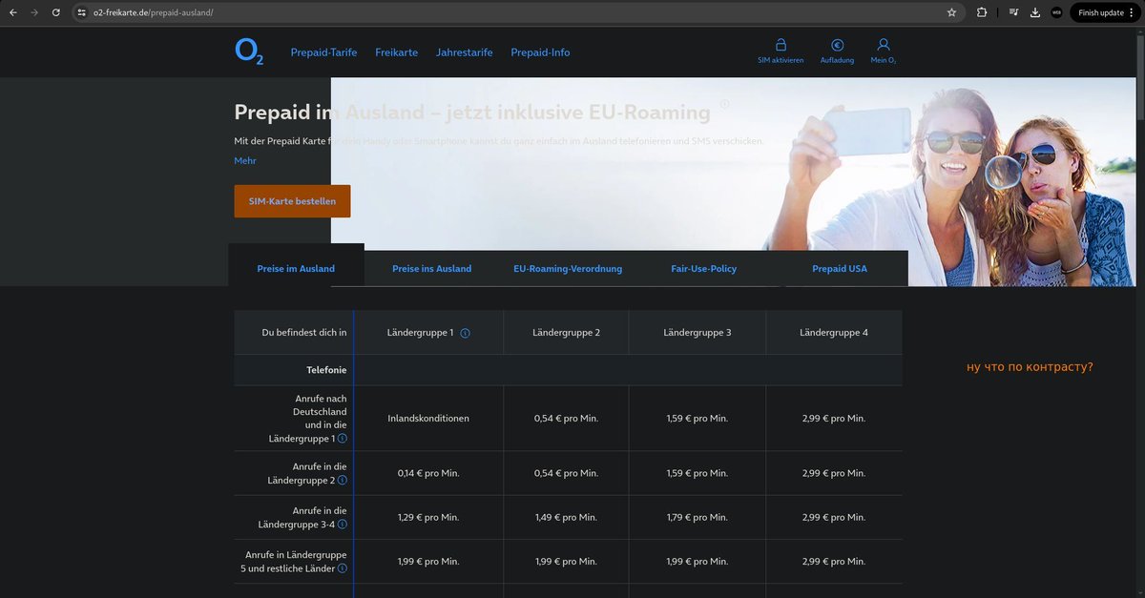The image size is (1145, 598).
Task: Show tooltip for Ländergruppe 1 column header
Action: click(465, 333)
